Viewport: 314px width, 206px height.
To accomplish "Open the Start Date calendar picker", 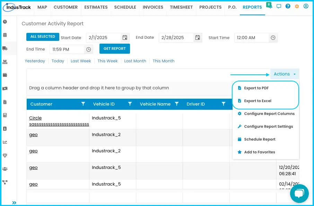I will 125,38.
